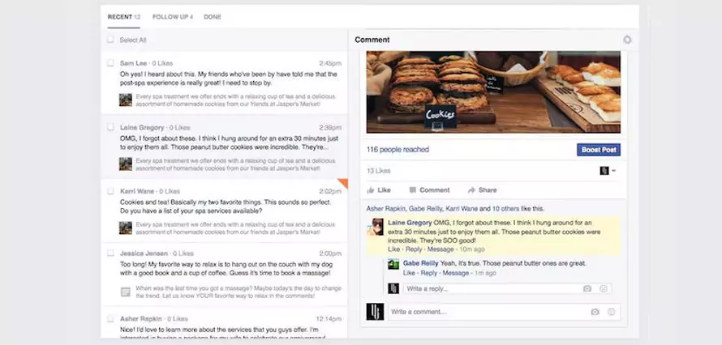
Task: Click the Write a comment input field
Action: pos(487,312)
